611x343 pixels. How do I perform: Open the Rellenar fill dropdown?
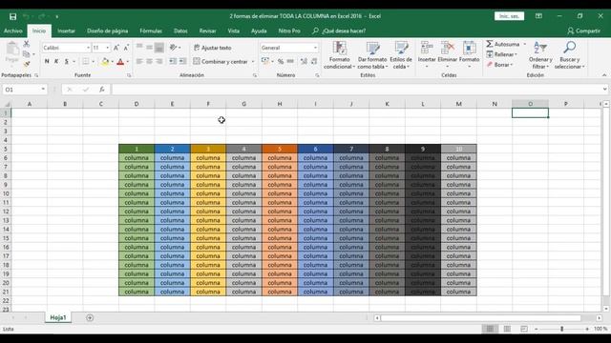502,54
